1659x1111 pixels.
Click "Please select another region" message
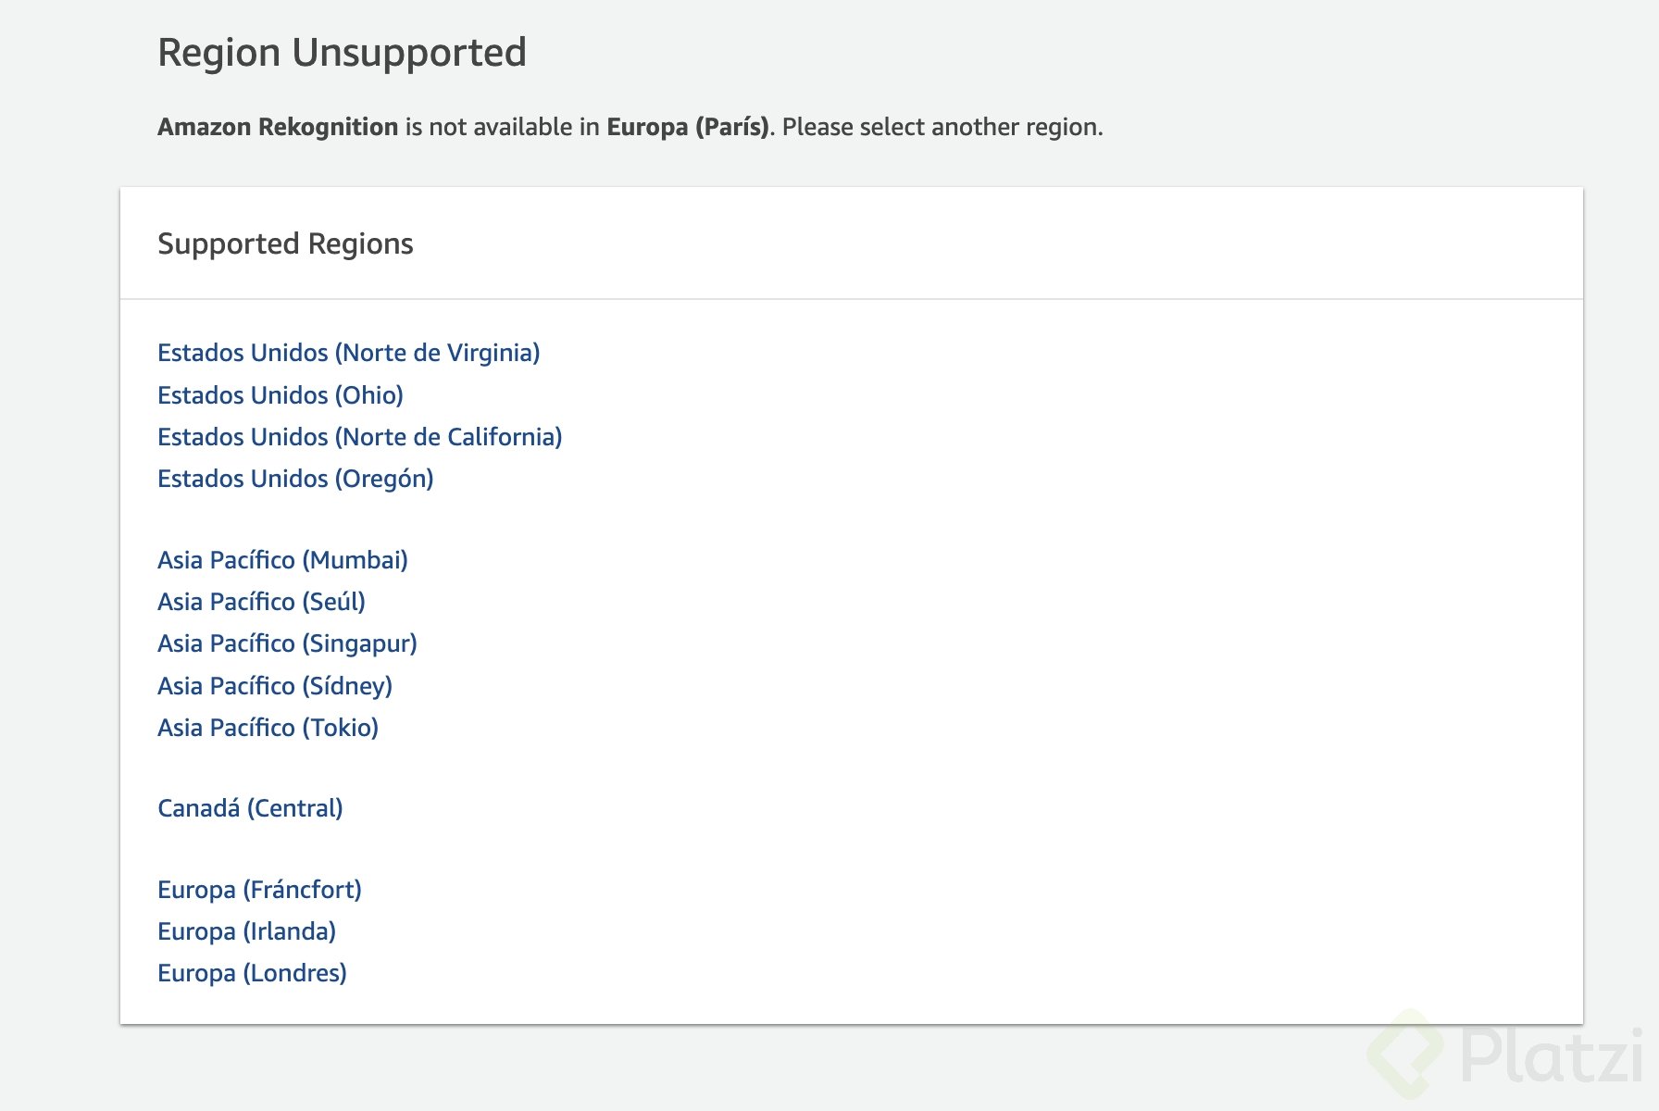click(x=942, y=127)
